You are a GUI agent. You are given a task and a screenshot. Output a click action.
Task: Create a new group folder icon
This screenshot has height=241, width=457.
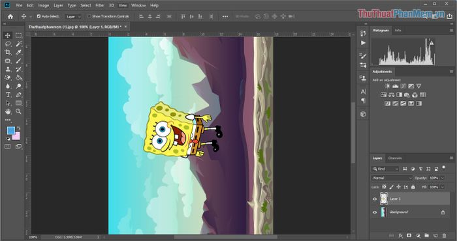tap(427, 236)
